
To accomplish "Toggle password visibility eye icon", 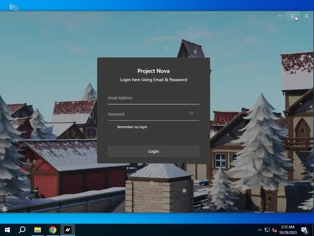I will click(x=191, y=113).
